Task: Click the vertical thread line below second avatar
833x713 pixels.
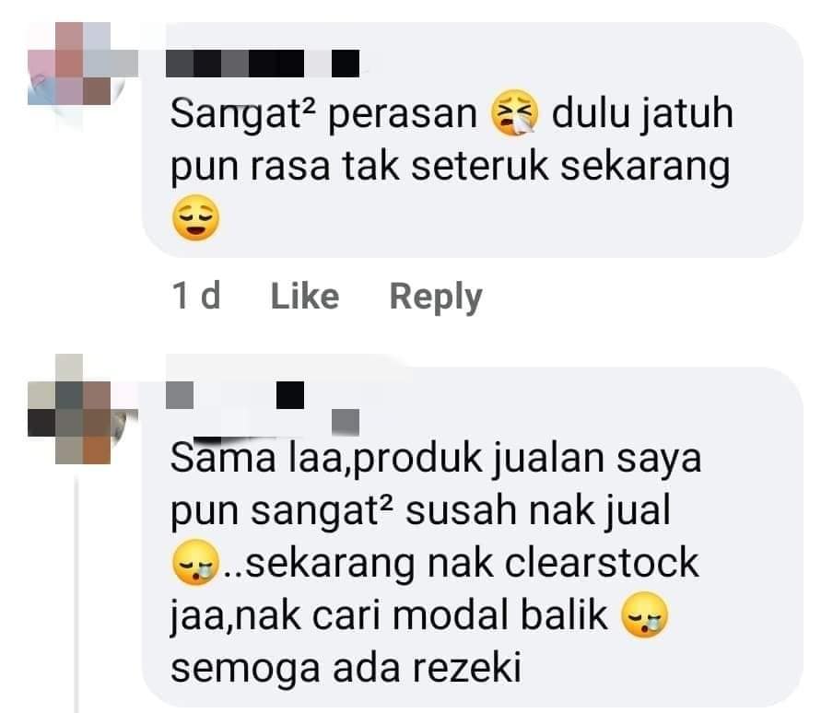Action: (77, 594)
